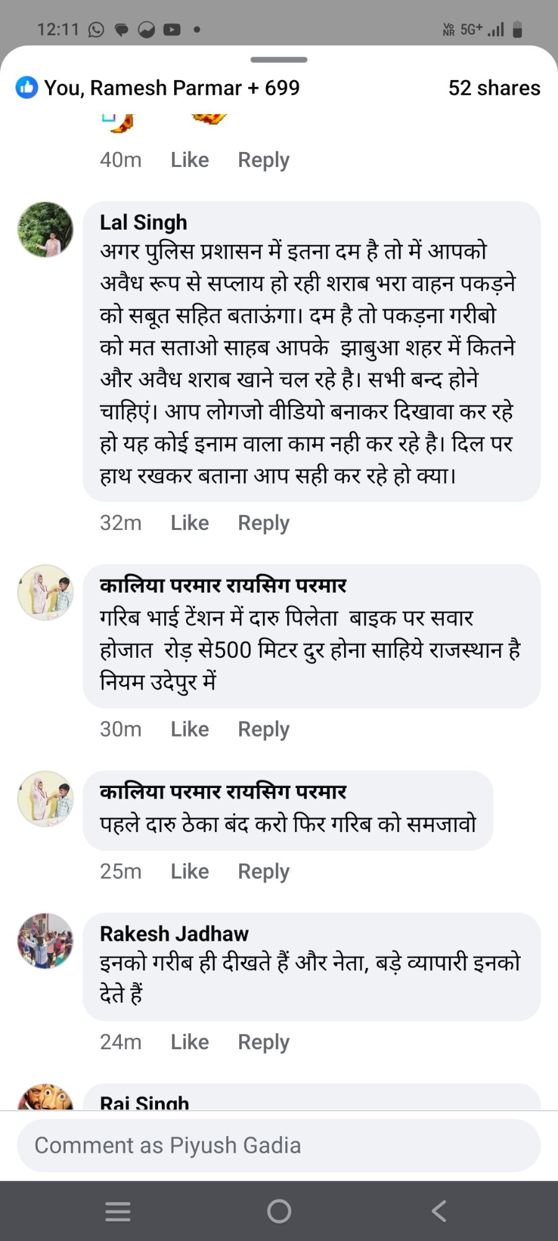
Task: Open the 52 shares list
Action: coord(494,87)
